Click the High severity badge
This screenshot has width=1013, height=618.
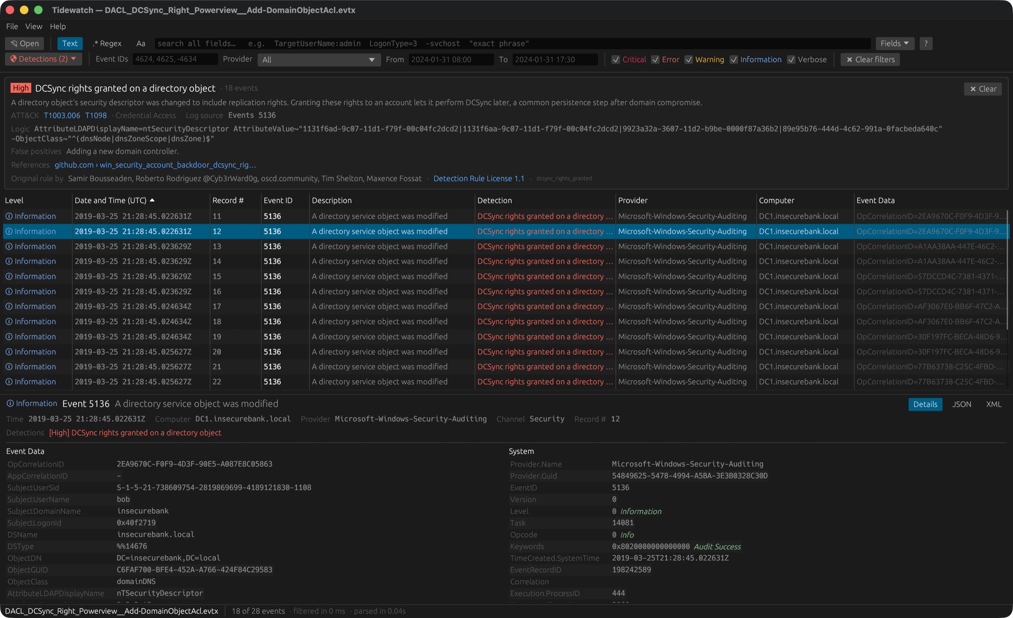coord(21,88)
